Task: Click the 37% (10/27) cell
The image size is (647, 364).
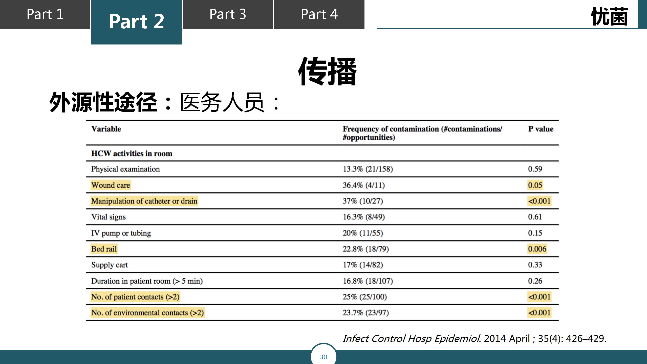Action: pos(363,201)
